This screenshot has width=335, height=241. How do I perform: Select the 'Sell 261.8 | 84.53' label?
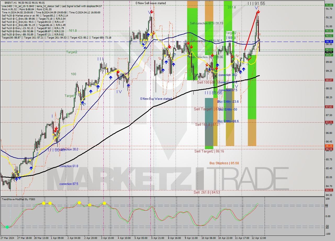[207, 192]
